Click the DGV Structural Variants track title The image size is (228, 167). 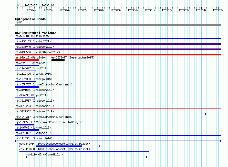36,33
